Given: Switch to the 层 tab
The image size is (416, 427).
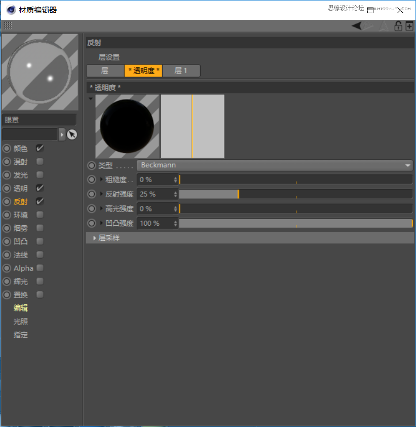Looking at the screenshot, I should click(105, 70).
